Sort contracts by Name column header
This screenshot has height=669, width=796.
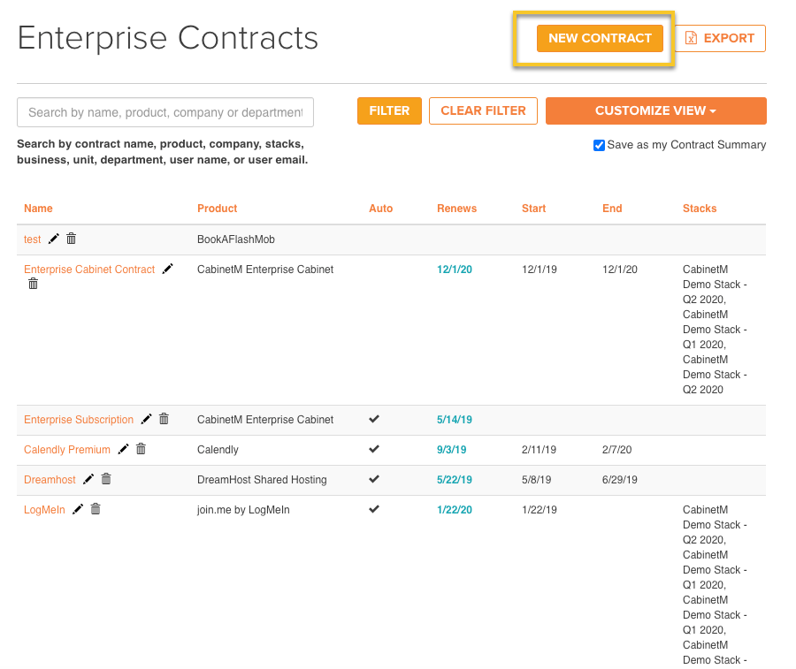pyautogui.click(x=38, y=209)
